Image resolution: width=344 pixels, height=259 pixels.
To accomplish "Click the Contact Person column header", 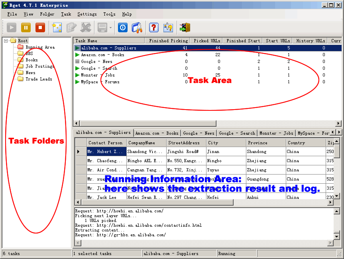I will click(x=106, y=143).
